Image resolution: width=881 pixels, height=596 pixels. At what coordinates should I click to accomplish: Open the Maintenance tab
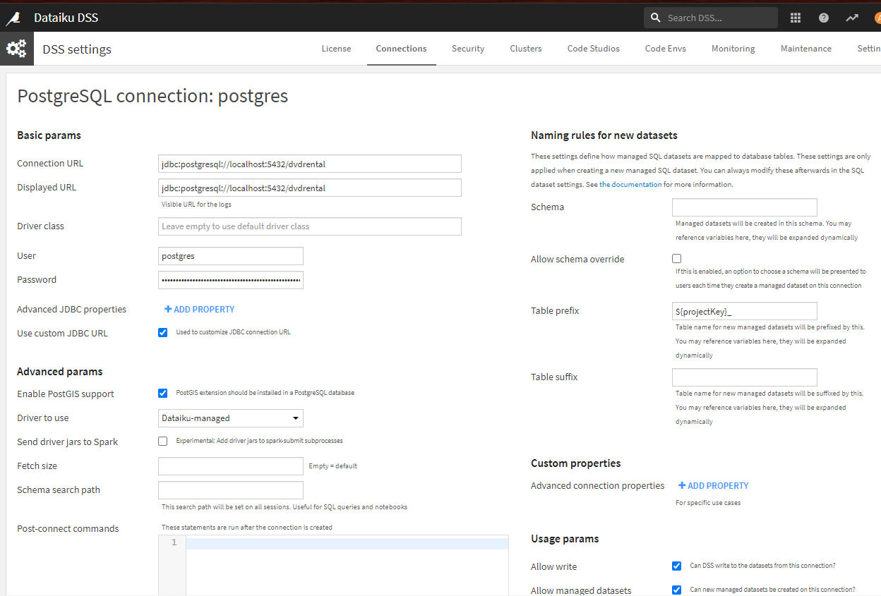(x=806, y=49)
